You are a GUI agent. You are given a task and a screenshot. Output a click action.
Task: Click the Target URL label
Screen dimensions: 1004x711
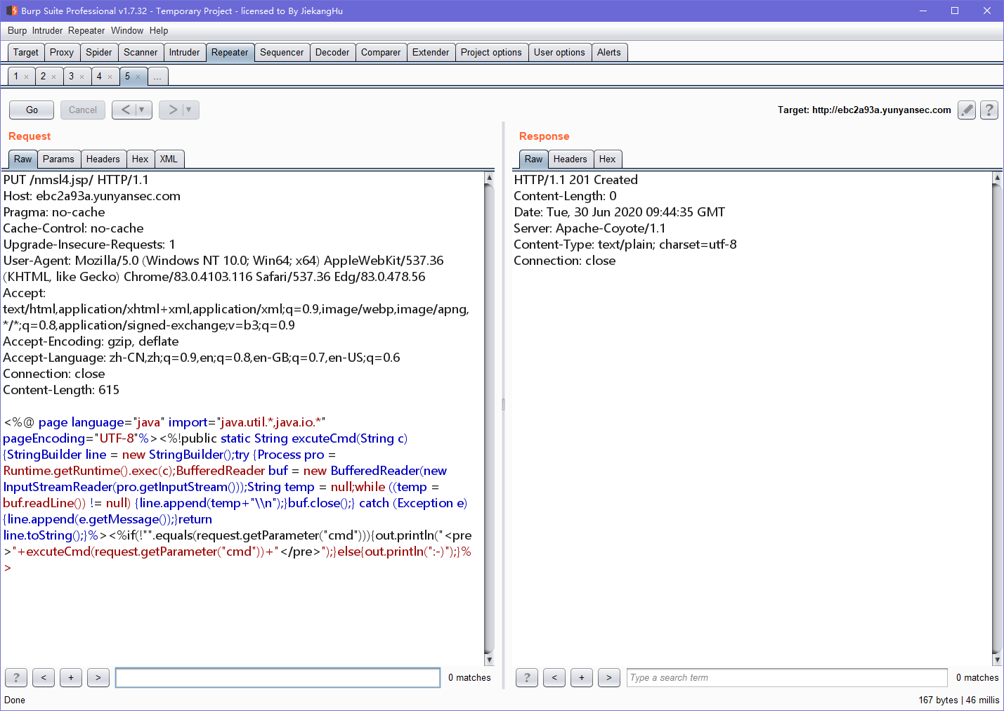pyautogui.click(x=864, y=110)
